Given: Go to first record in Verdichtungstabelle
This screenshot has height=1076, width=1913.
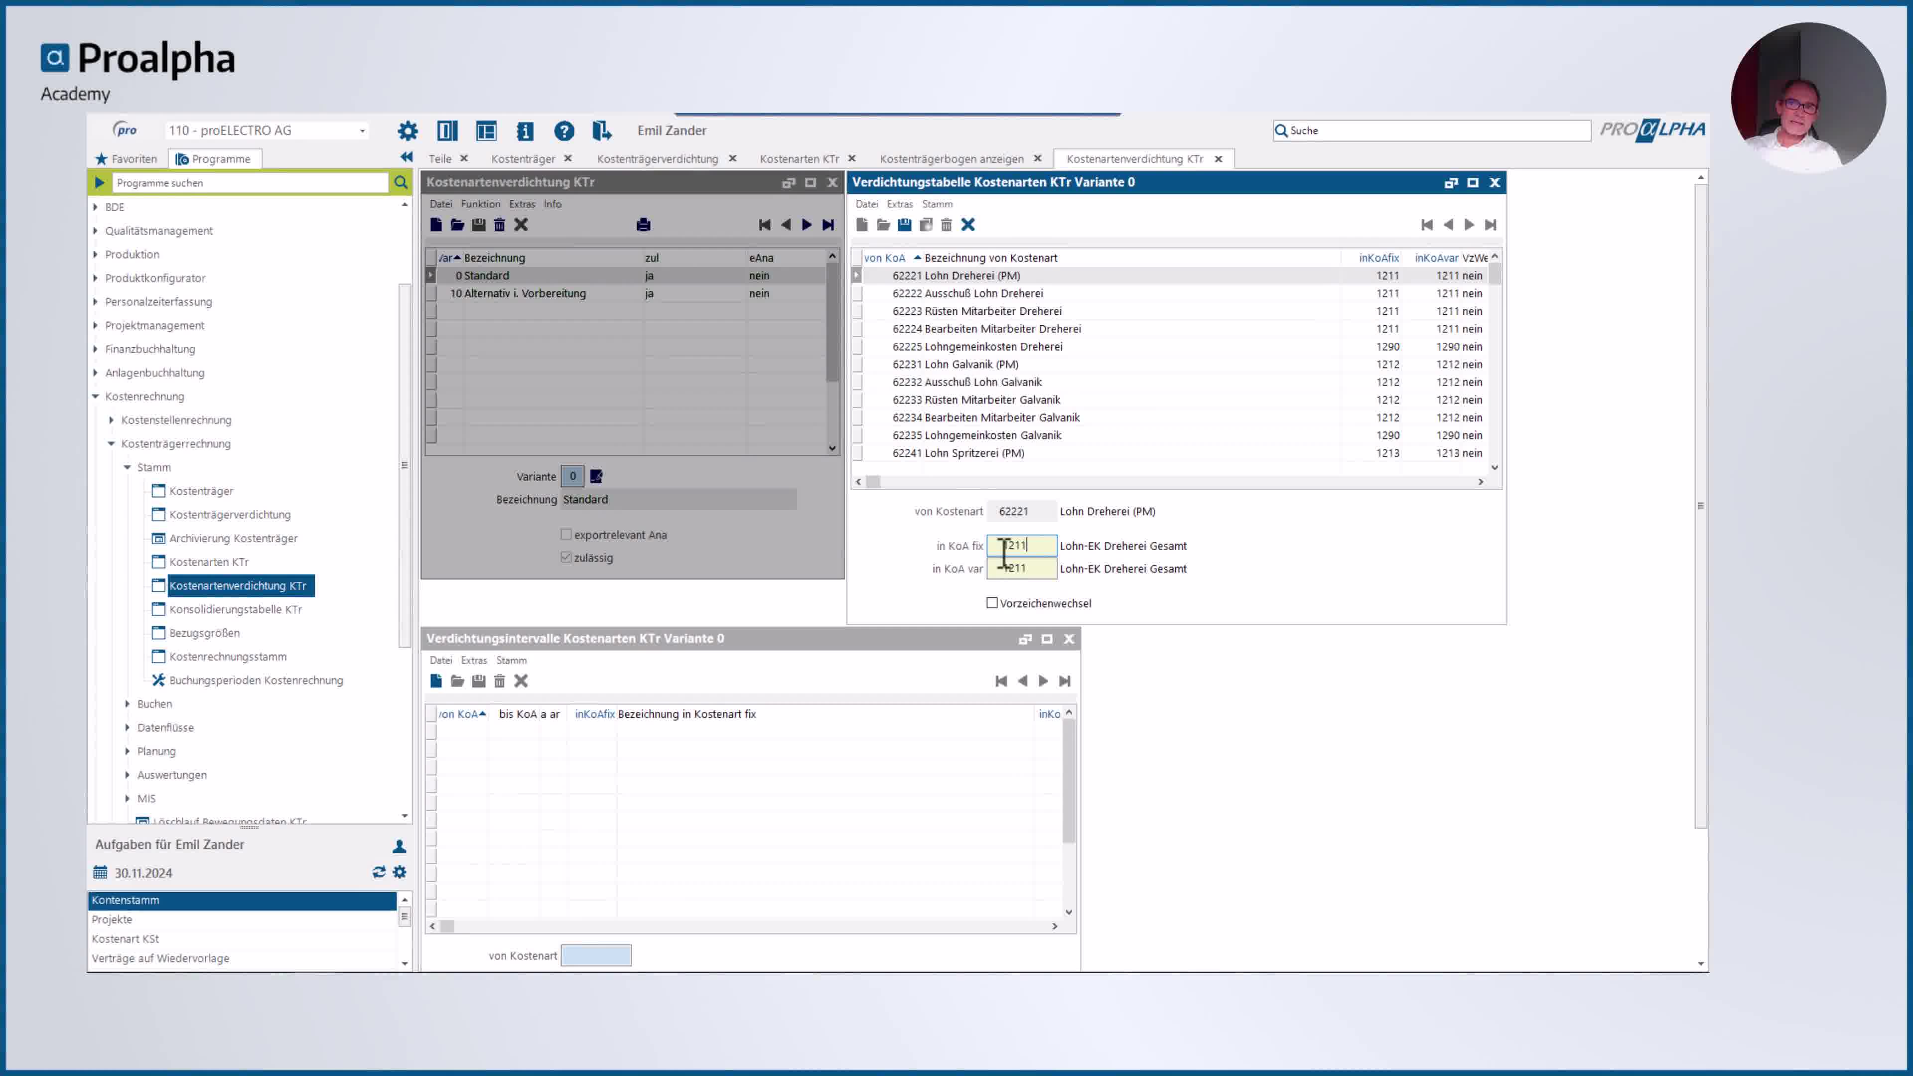Looking at the screenshot, I should click(1427, 225).
